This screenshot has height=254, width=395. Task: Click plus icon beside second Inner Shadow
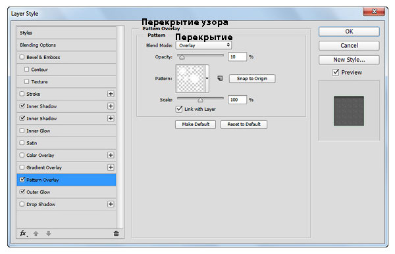[111, 118]
